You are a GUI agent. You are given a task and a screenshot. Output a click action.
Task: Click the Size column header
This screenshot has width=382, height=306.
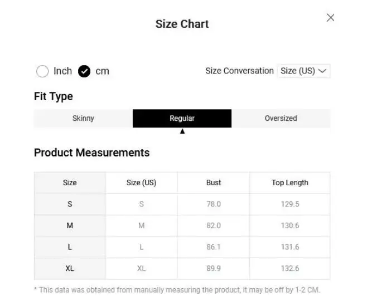pos(70,182)
